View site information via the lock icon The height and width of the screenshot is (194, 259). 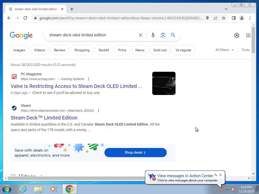coord(35,18)
